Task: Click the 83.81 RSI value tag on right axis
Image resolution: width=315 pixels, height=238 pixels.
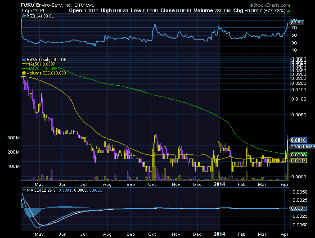Action: pos(297,22)
